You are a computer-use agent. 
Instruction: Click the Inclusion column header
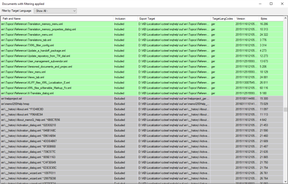coord(125,18)
